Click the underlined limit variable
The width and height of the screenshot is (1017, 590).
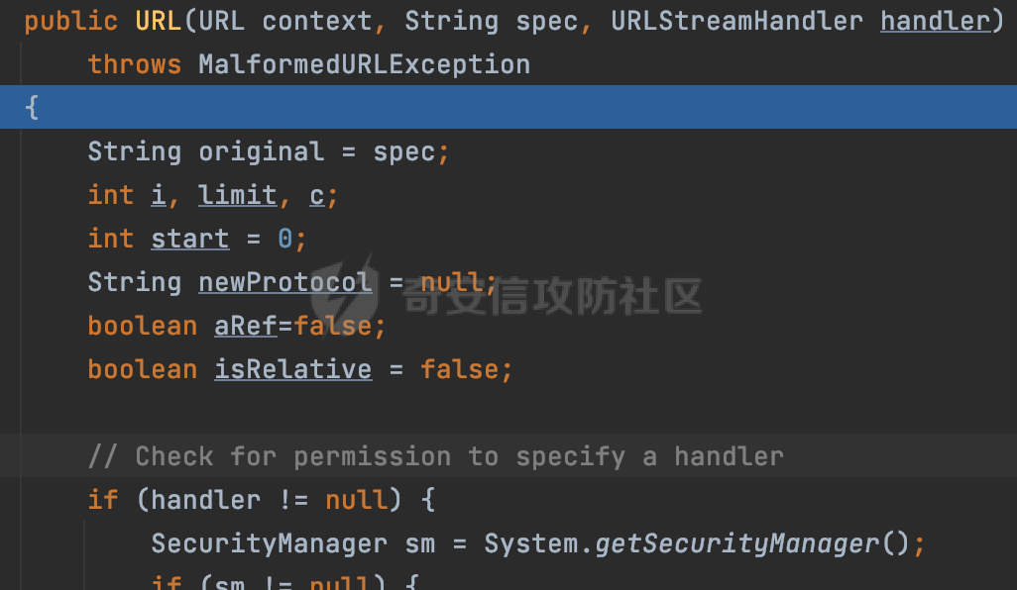click(237, 195)
